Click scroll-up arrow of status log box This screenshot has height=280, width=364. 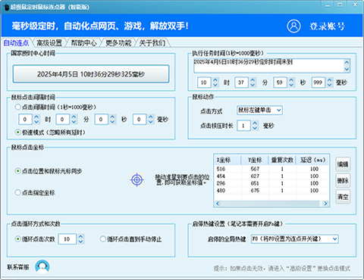click(347, 62)
